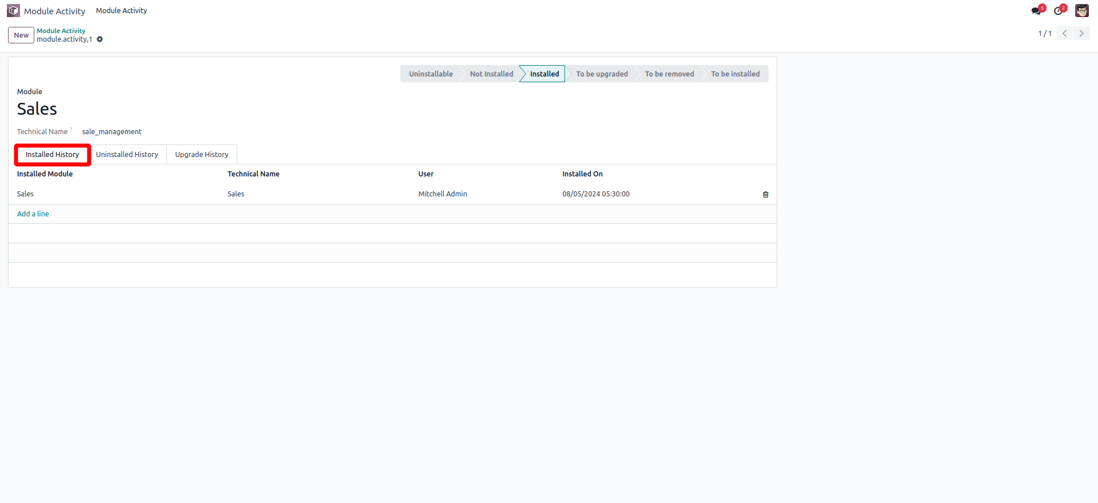Click the module.activity,1 record name text
This screenshot has width=1098, height=503.
point(65,39)
